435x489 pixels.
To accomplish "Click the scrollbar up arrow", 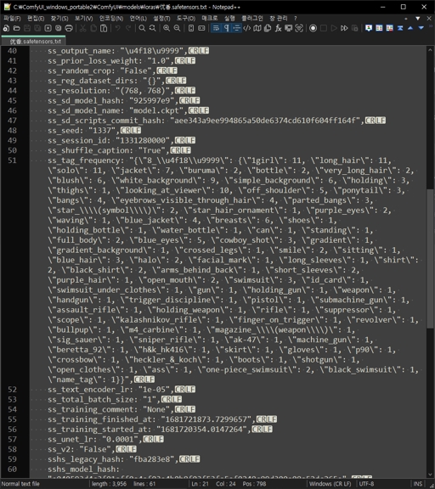I will (430, 49).
